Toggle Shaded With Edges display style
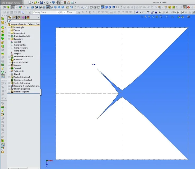The height and width of the screenshot is (169, 195). click(x=102, y=7)
